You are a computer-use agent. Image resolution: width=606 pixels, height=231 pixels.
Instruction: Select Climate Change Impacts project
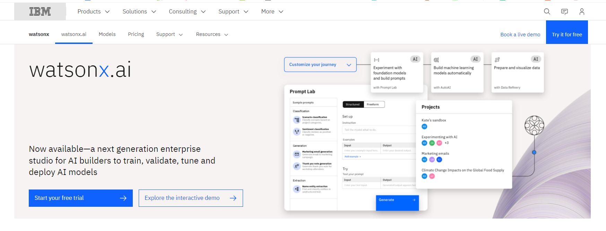pyautogui.click(x=463, y=170)
